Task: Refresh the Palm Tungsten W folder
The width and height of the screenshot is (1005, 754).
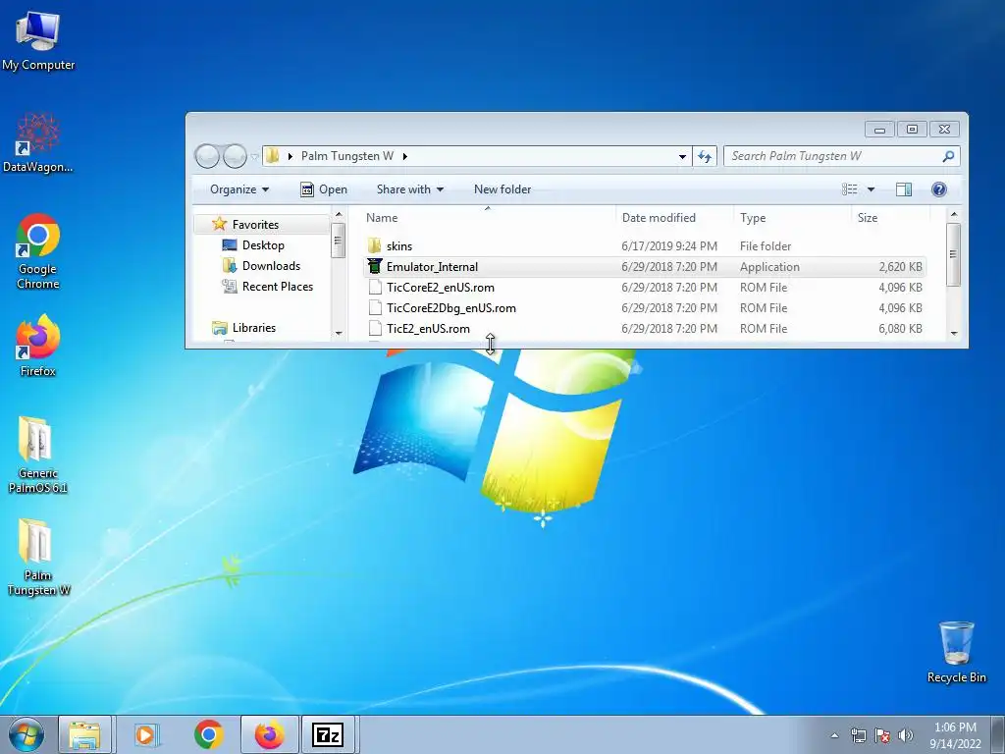Action: (705, 156)
